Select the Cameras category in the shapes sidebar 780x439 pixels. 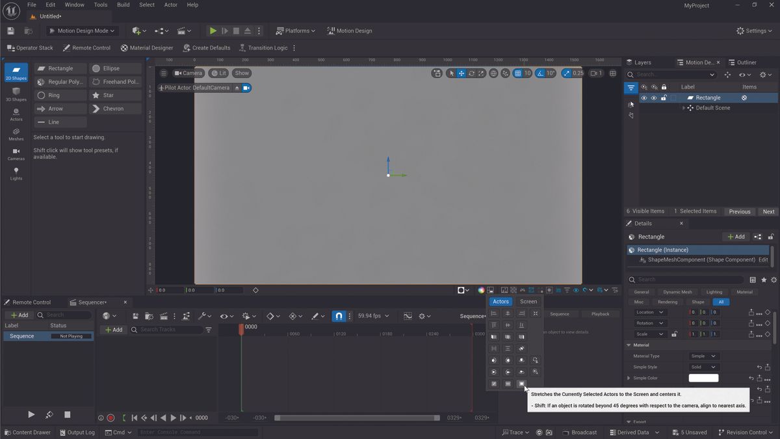pos(16,154)
